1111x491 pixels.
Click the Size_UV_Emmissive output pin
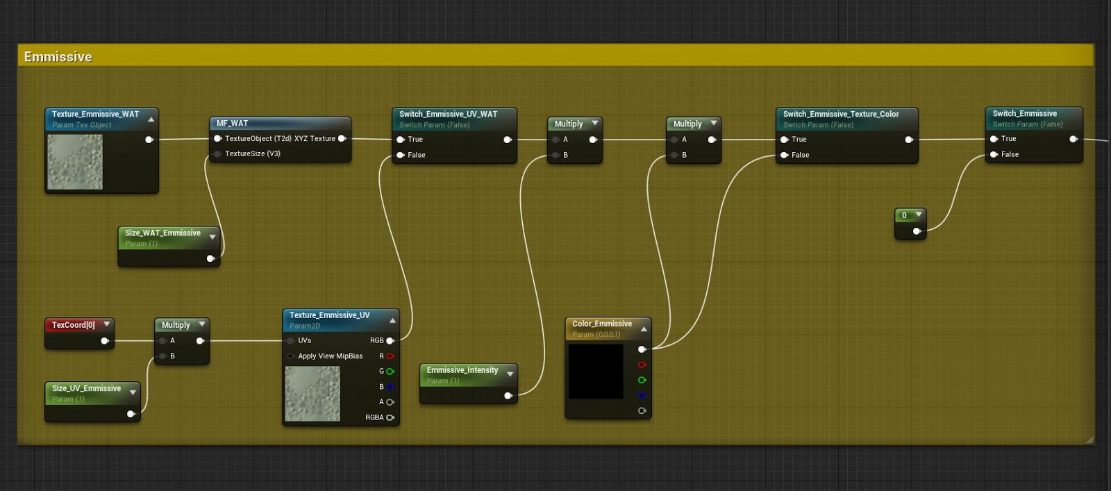click(131, 414)
